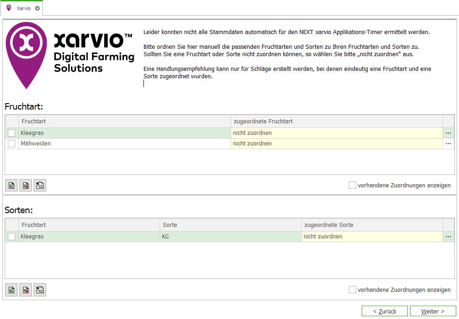Open the Fruchtart picker for Kleegras via the ellipsis
This screenshot has height=319, width=459.
click(x=448, y=133)
